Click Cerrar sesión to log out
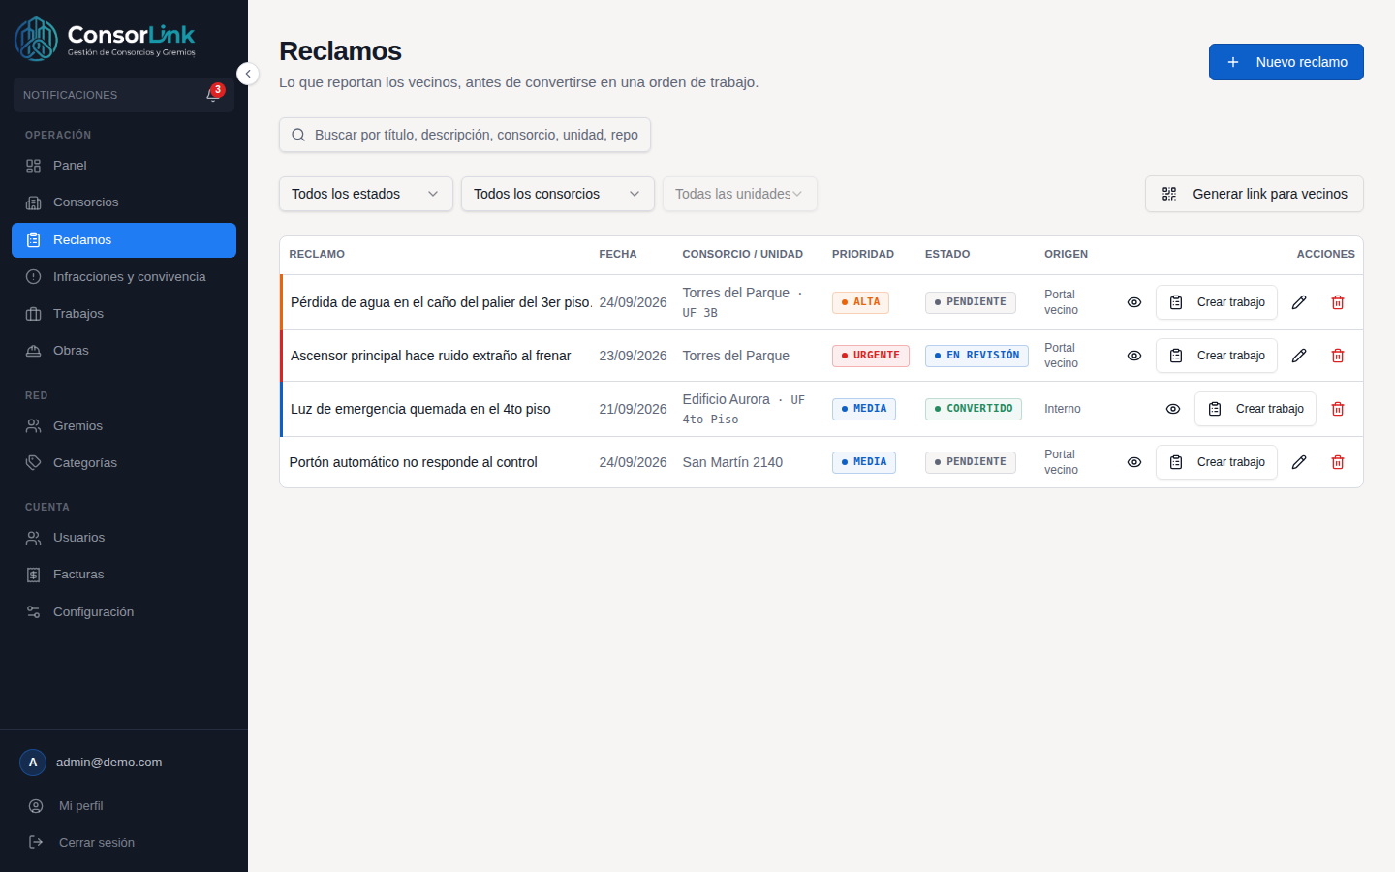Screen dimensions: 1395x872 (124, 843)
